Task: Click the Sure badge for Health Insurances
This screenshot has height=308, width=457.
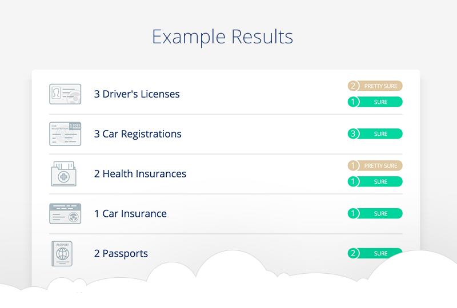Action: [x=375, y=181]
